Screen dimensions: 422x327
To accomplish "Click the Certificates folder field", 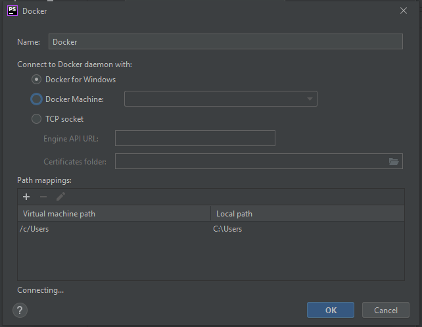I will pyautogui.click(x=259, y=161).
